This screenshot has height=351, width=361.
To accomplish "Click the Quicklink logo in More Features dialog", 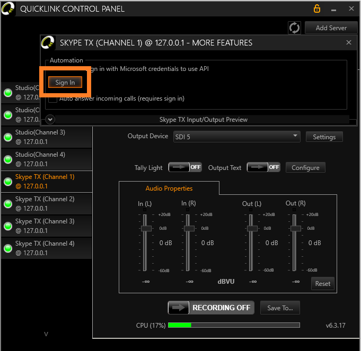I will pos(48,42).
